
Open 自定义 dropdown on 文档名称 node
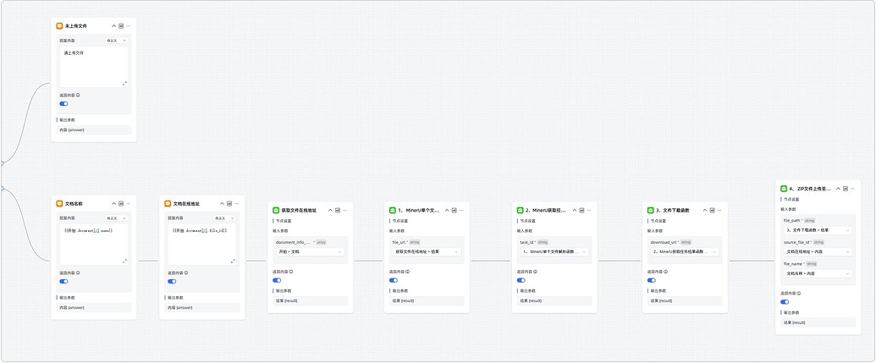click(x=116, y=217)
